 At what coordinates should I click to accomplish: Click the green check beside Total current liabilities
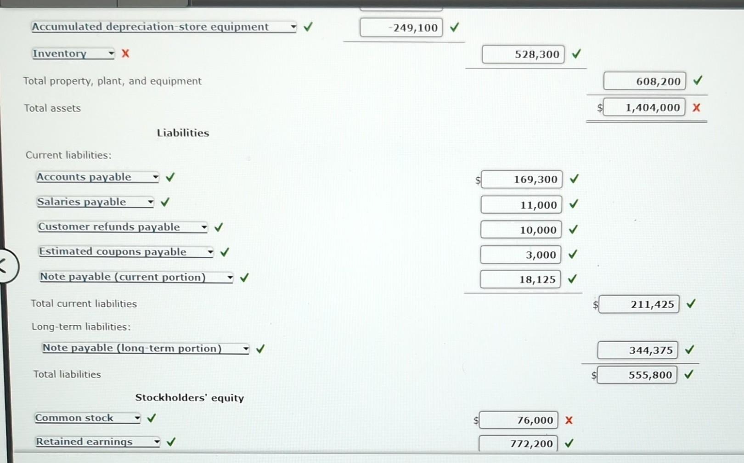pyautogui.click(x=691, y=304)
